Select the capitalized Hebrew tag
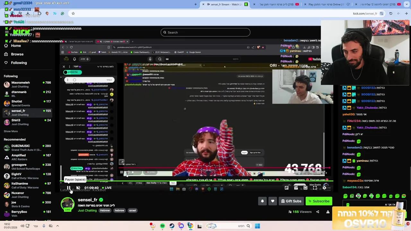The image size is (411, 231). point(105,210)
